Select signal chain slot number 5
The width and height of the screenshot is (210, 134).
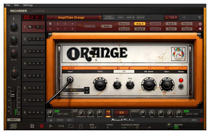point(50,29)
